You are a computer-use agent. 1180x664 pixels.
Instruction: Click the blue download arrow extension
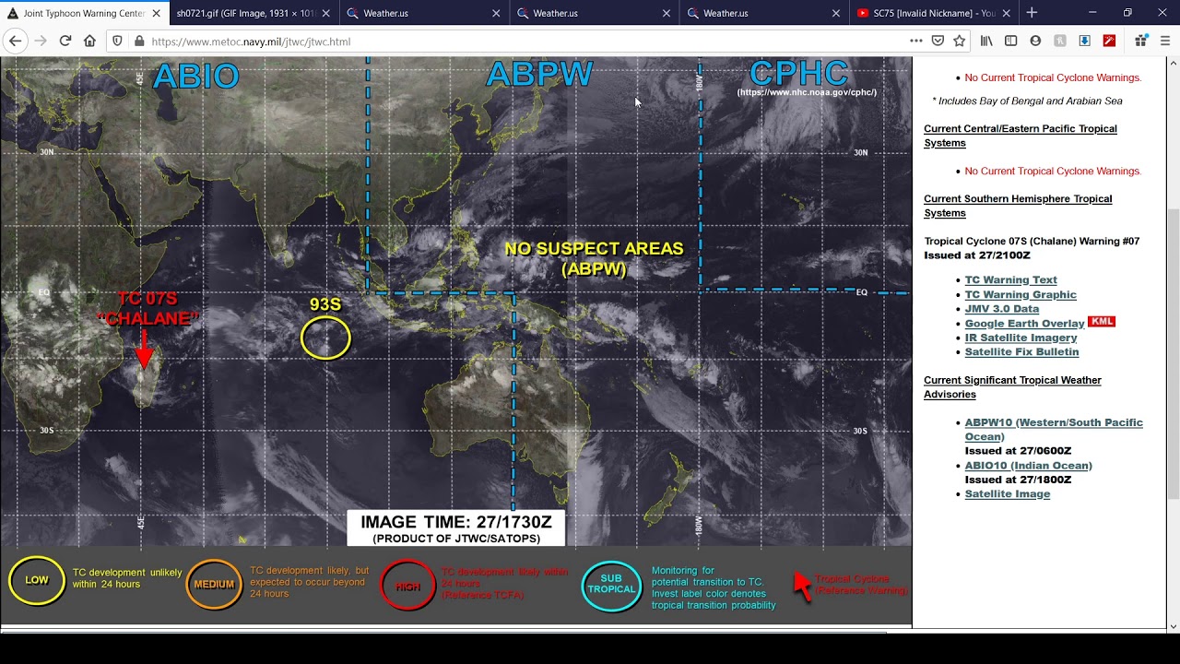[x=1085, y=41]
